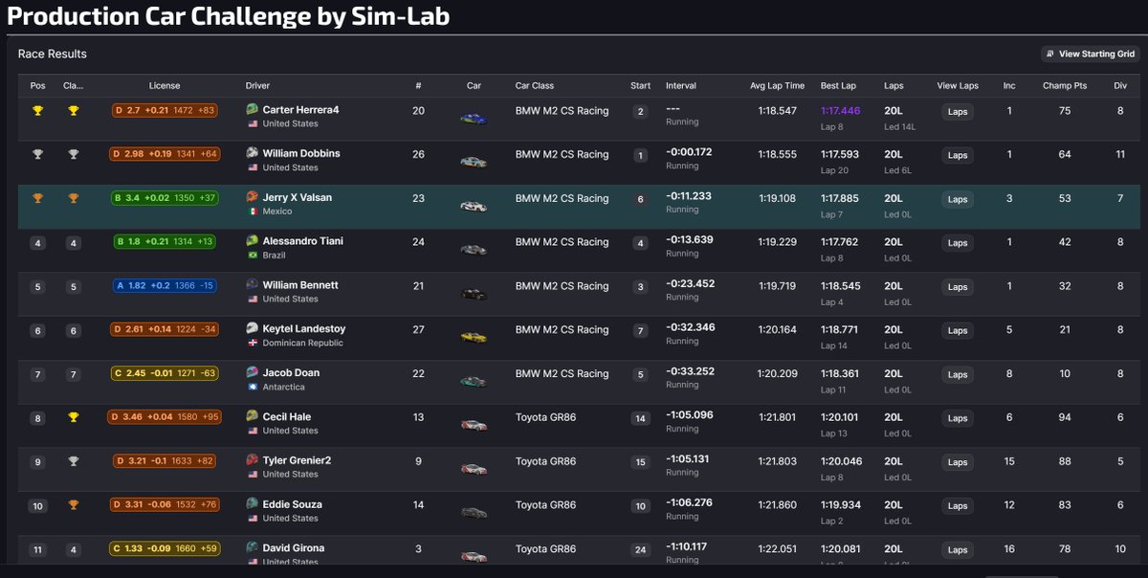Click the Brazil flag under Alessandro Tiani
Viewport: 1148px width, 578px height.
pos(253,256)
